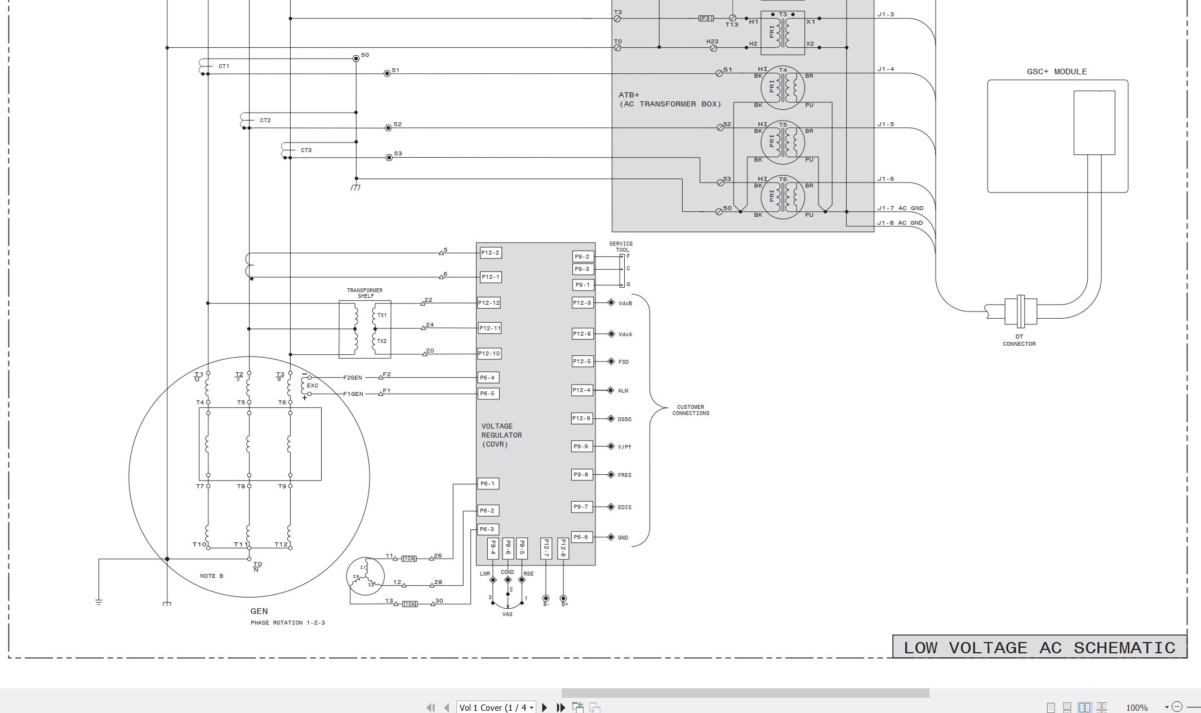The image size is (1201, 713).
Task: Click the P12-11 terminal box
Action: (x=490, y=328)
